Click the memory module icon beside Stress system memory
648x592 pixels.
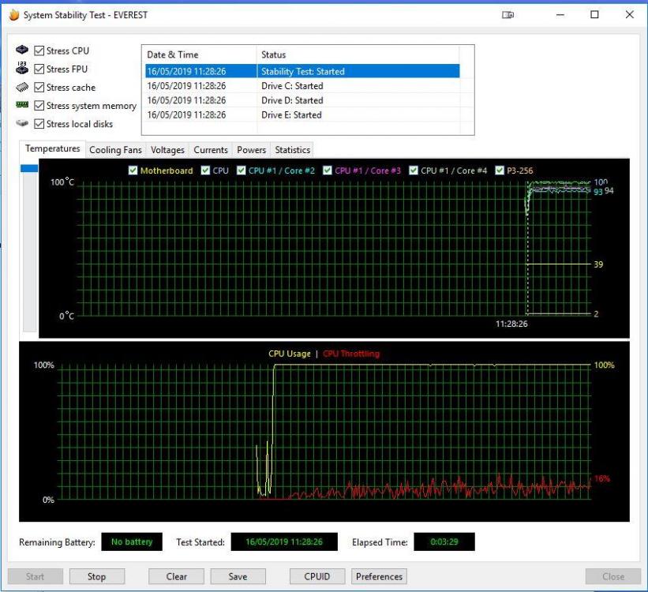point(22,105)
